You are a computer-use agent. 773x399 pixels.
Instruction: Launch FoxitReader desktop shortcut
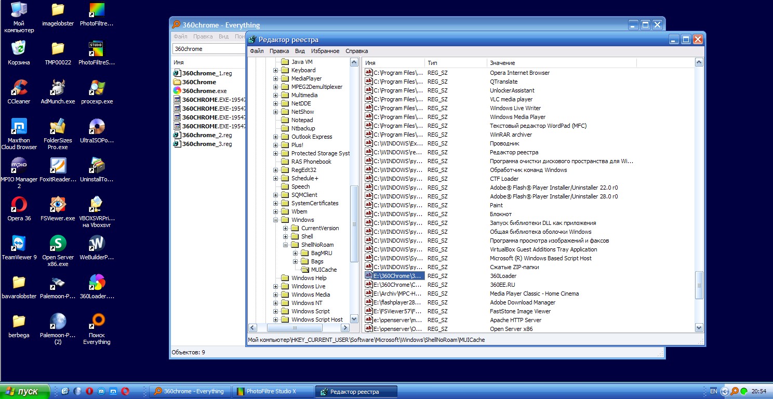[58, 169]
